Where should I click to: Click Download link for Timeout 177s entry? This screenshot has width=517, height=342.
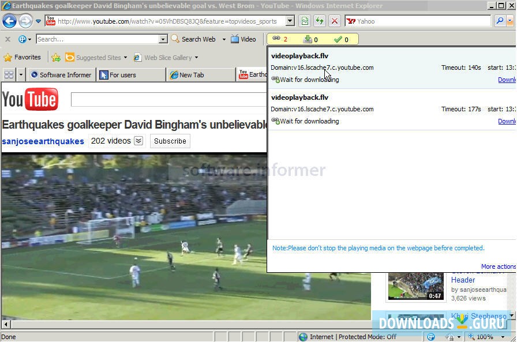pos(507,121)
